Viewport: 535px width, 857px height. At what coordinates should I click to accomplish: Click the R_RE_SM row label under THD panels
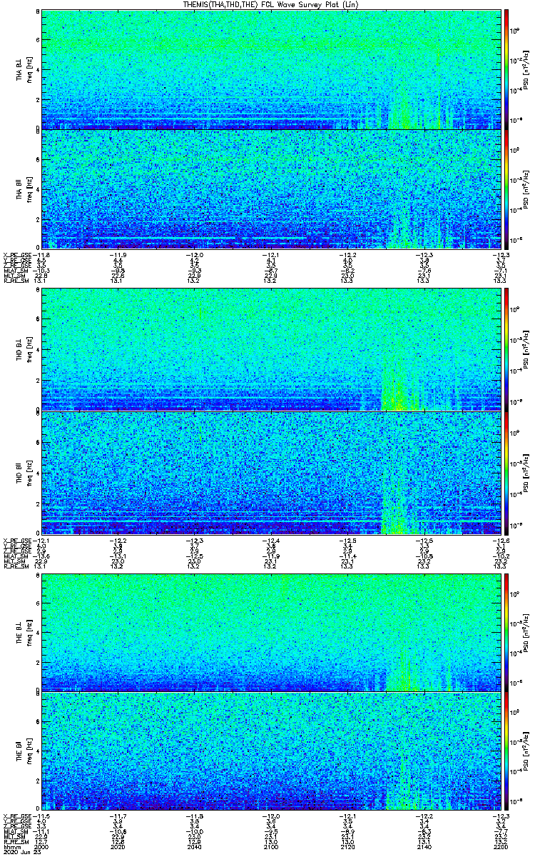[18, 566]
